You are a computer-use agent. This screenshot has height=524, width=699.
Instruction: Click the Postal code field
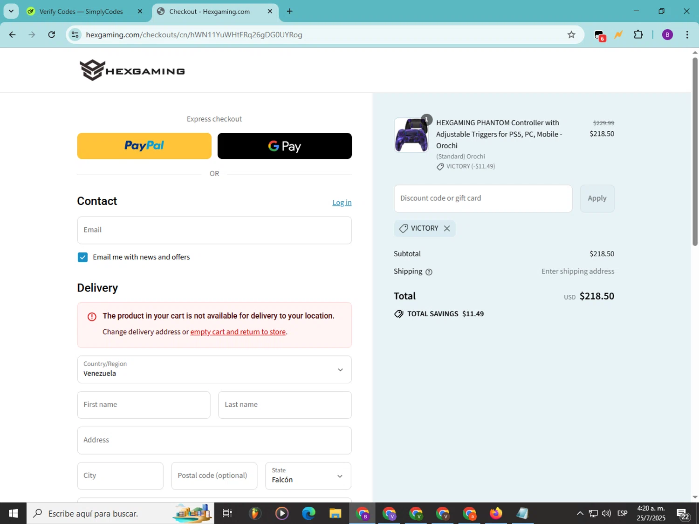[x=214, y=476]
